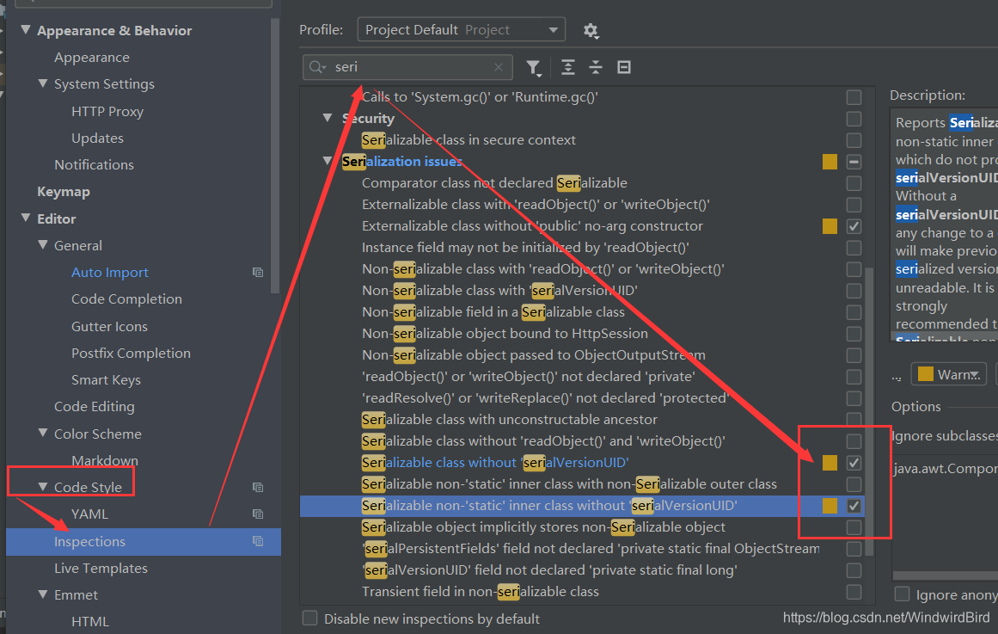Image resolution: width=998 pixels, height=634 pixels.
Task: Open the inspections filter funnel icon
Action: (533, 67)
